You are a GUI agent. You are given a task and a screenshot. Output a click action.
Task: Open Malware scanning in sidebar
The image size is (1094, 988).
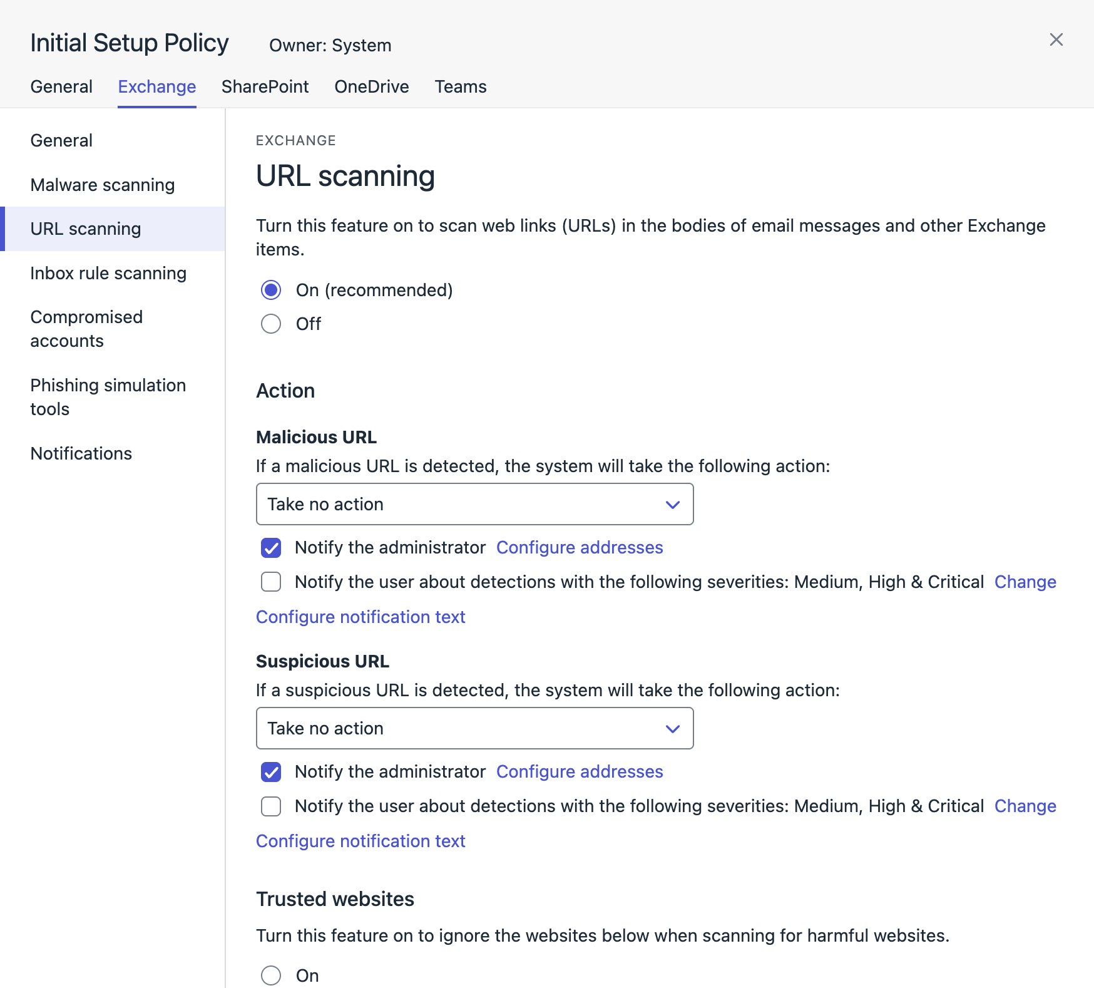click(102, 185)
